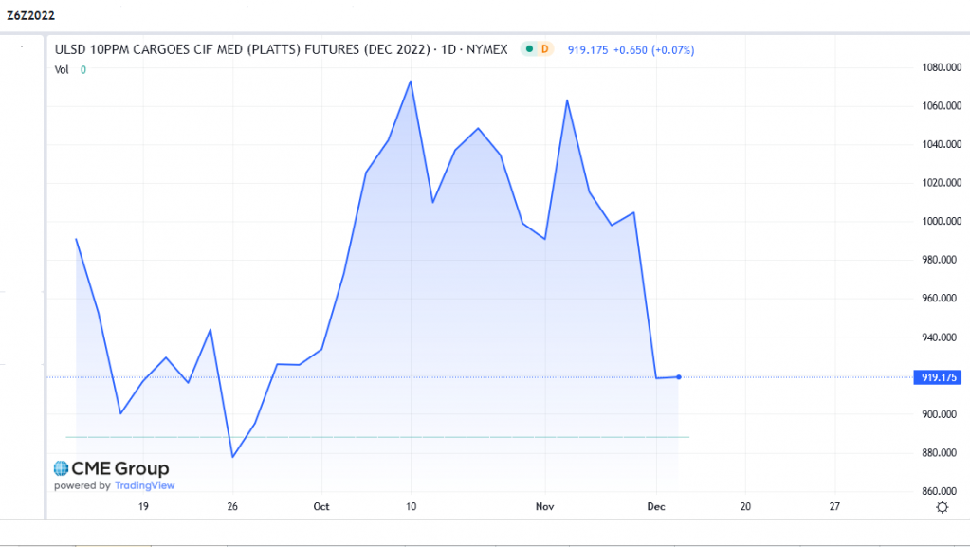Screen dimensions: 970x547
Task: Open the TradingView link
Action: click(144, 485)
